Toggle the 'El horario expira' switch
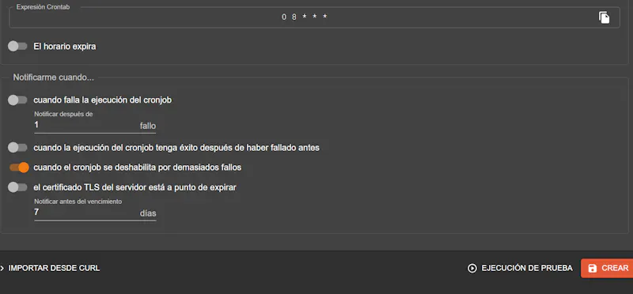 point(17,47)
